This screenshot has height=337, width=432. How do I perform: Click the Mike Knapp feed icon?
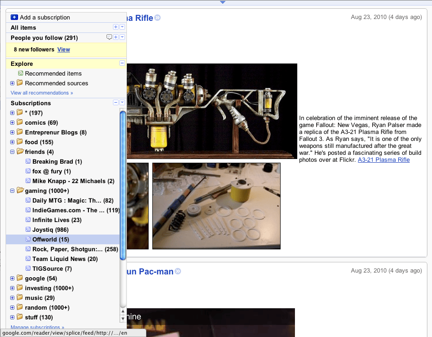pyautogui.click(x=28, y=181)
